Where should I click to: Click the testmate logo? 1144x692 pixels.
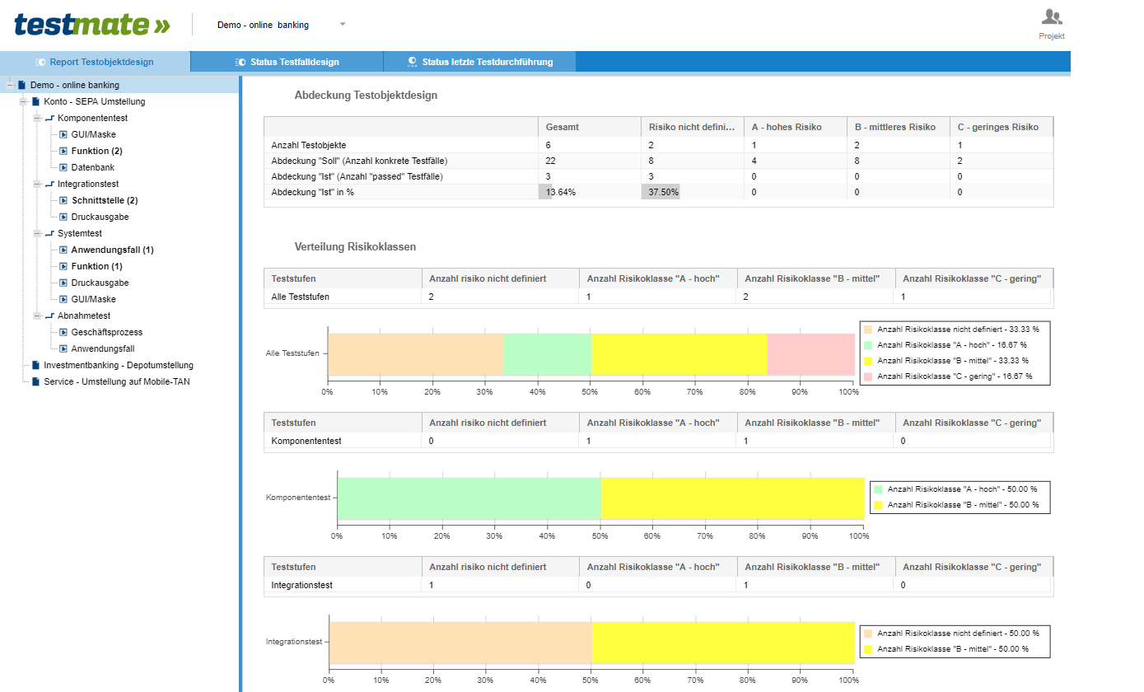[x=92, y=24]
